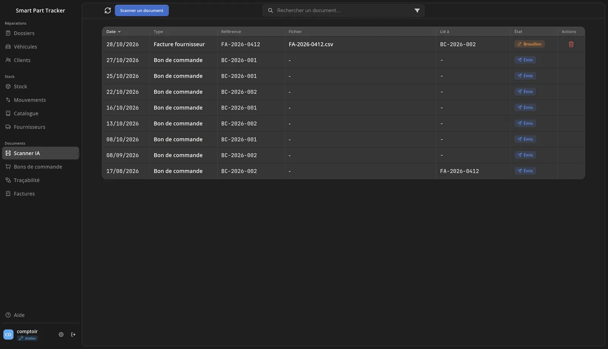Viewport: 608px width, 349px height.
Task: Select the 08/09/2026 date cell
Action: pos(122,156)
